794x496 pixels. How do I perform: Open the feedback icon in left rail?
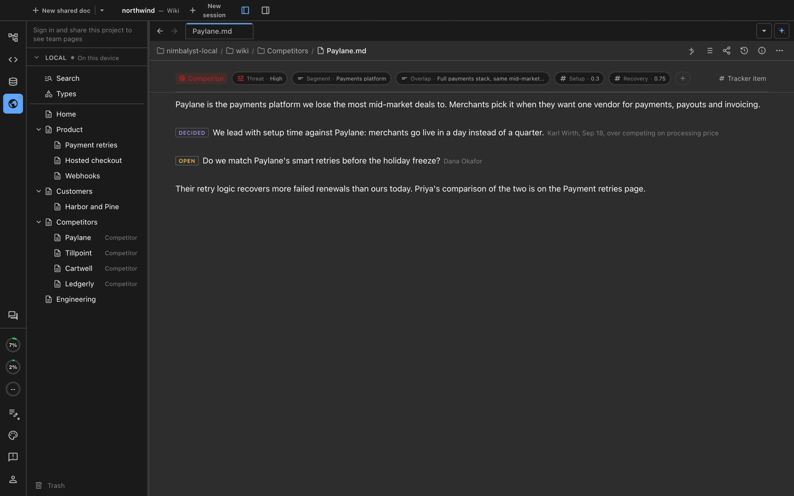coord(13,457)
